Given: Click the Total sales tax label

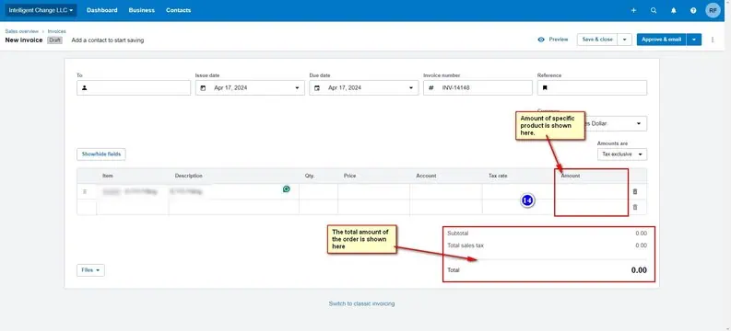Looking at the screenshot, I should click(x=466, y=245).
